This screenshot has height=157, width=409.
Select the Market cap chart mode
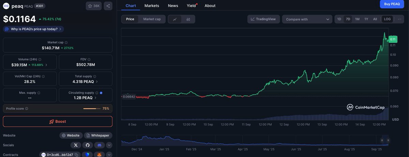point(152,19)
